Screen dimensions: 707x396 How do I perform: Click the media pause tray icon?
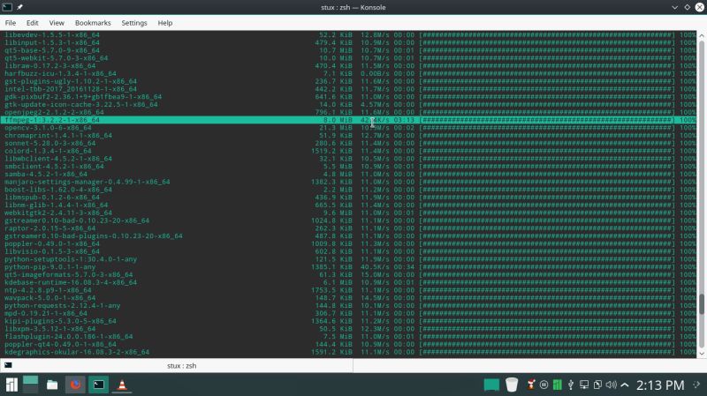click(544, 385)
